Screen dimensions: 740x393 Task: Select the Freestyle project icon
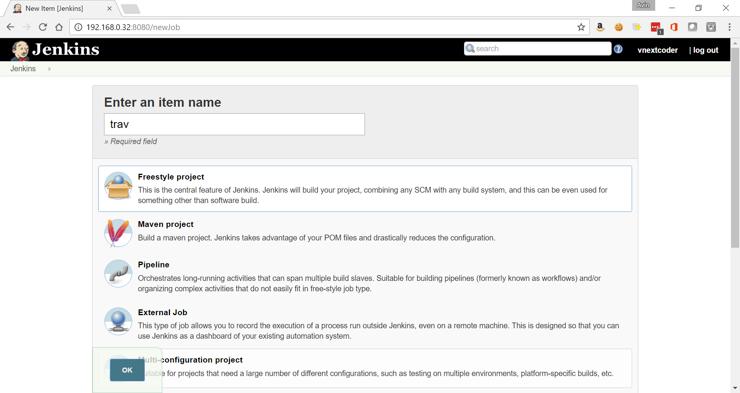pos(118,186)
